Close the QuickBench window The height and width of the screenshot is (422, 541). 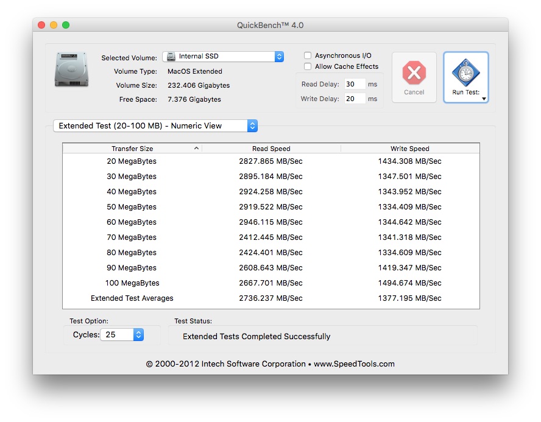point(41,25)
